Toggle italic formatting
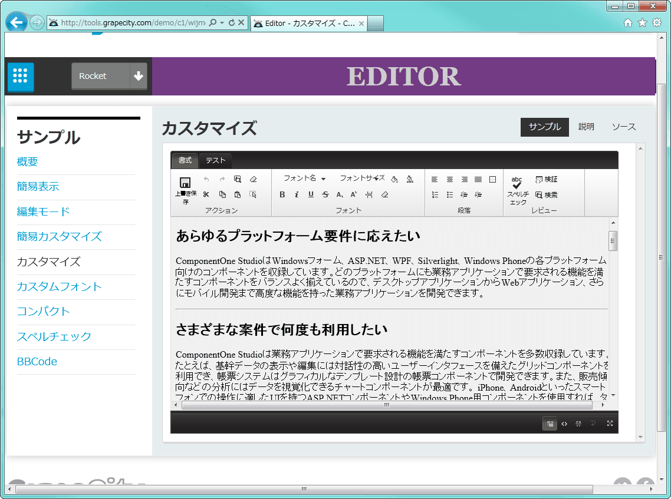The width and height of the screenshot is (671, 499). tap(296, 194)
